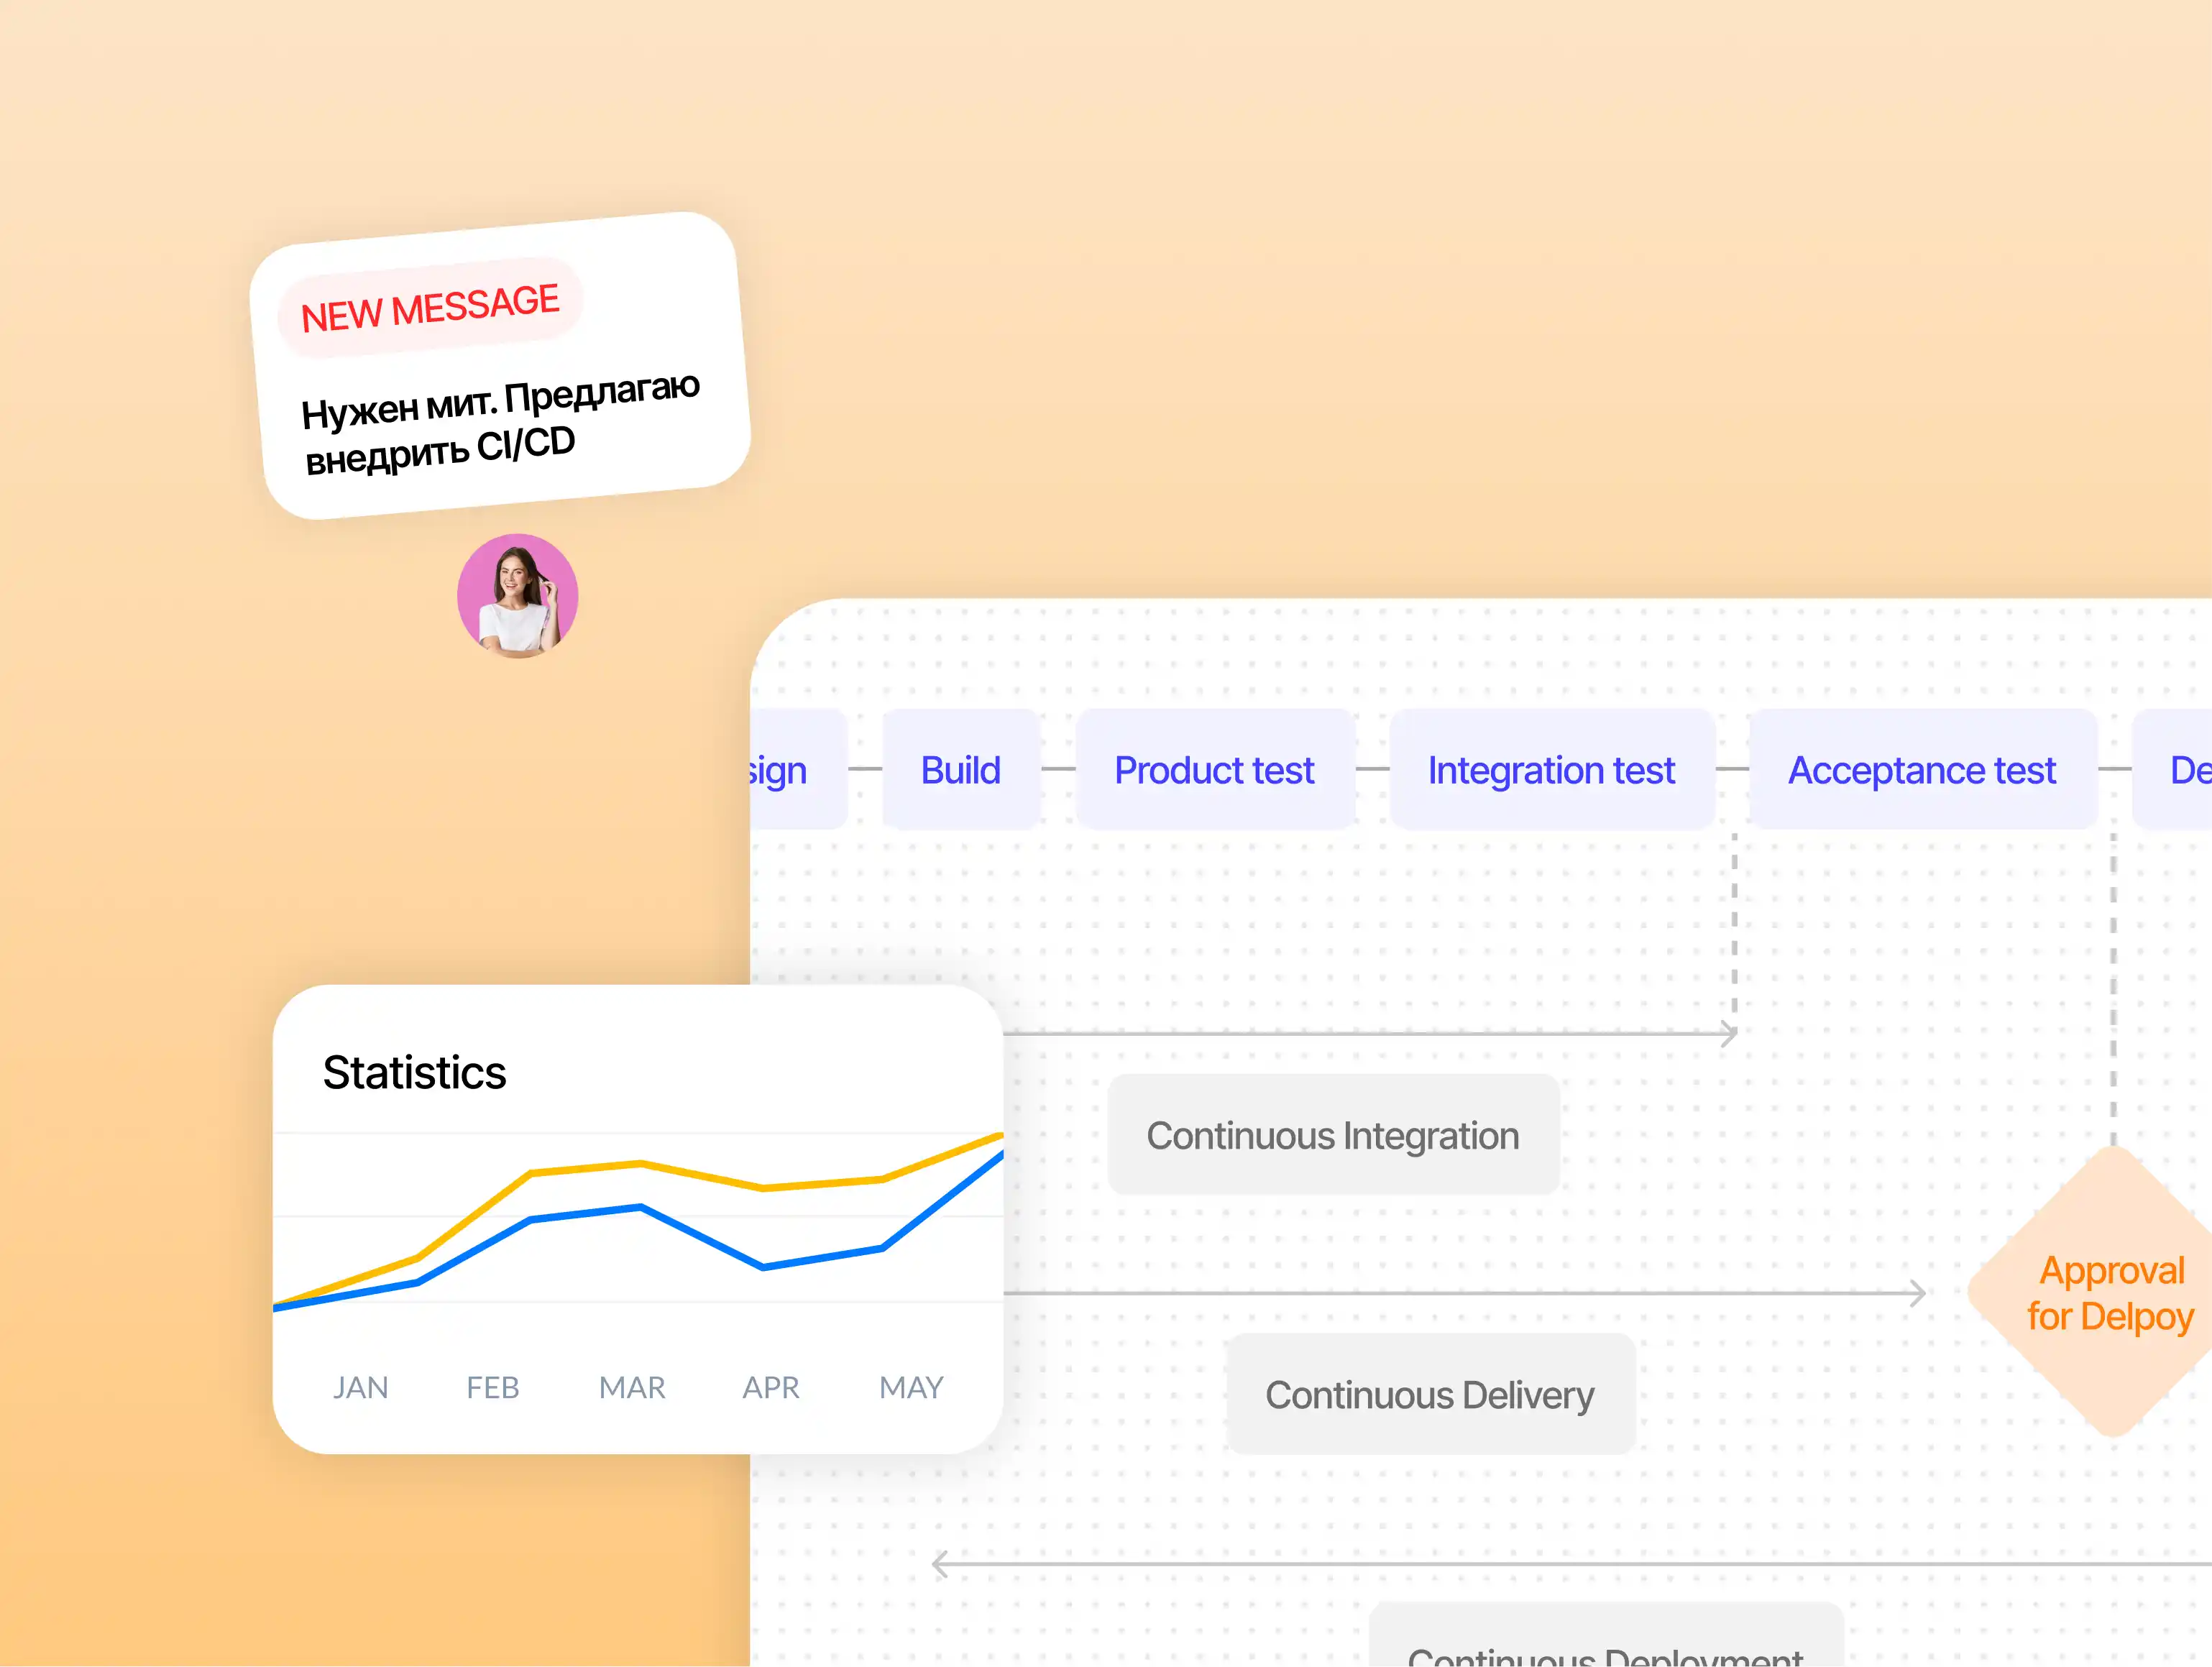This screenshot has height=1667, width=2212.
Task: Select the Product test stage
Action: coord(1214,770)
